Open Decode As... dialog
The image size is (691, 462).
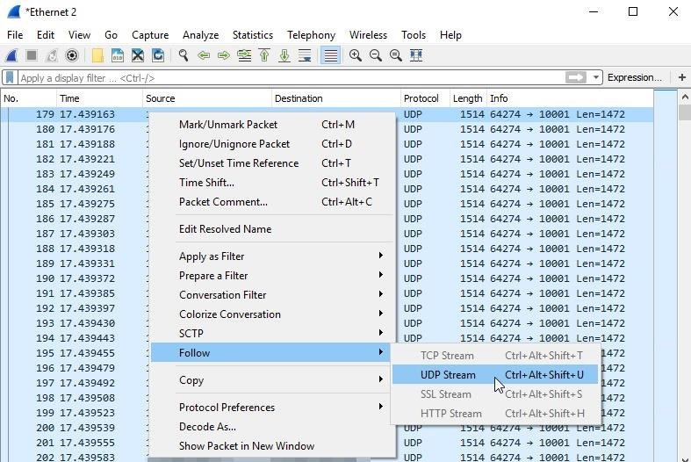[271, 427]
